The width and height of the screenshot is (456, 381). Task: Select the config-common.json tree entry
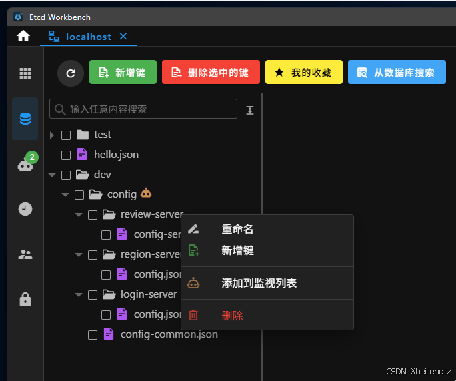[x=169, y=334]
